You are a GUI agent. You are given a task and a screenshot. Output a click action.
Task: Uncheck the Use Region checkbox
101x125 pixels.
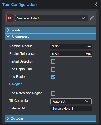53,77
